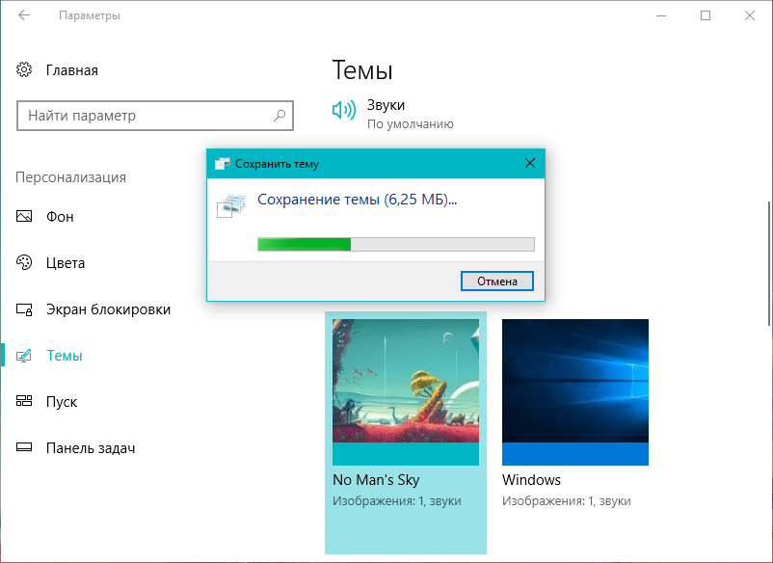Click the "По умолчанию" sound value text
Viewport: 773px width, 563px height.
coord(411,124)
